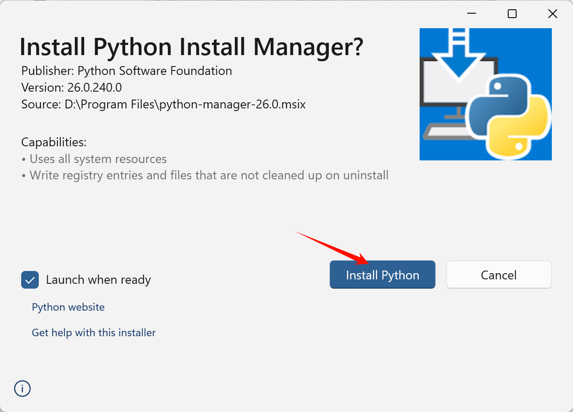Maximize the installer window
Viewport: 573px width, 412px height.
coord(512,14)
